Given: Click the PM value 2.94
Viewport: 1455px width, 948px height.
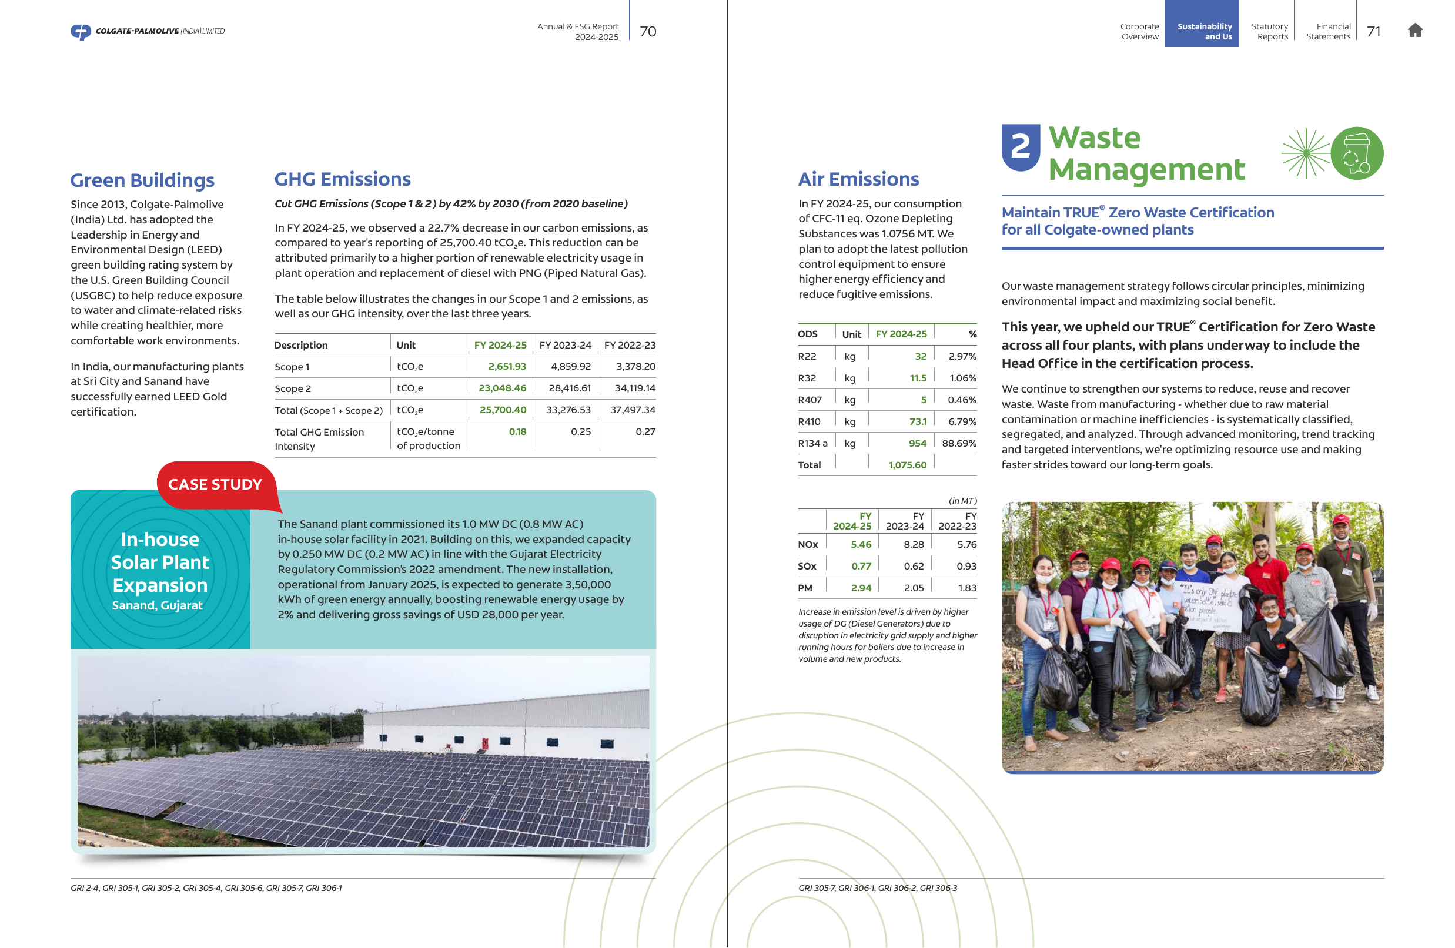Looking at the screenshot, I should pyautogui.click(x=861, y=588).
